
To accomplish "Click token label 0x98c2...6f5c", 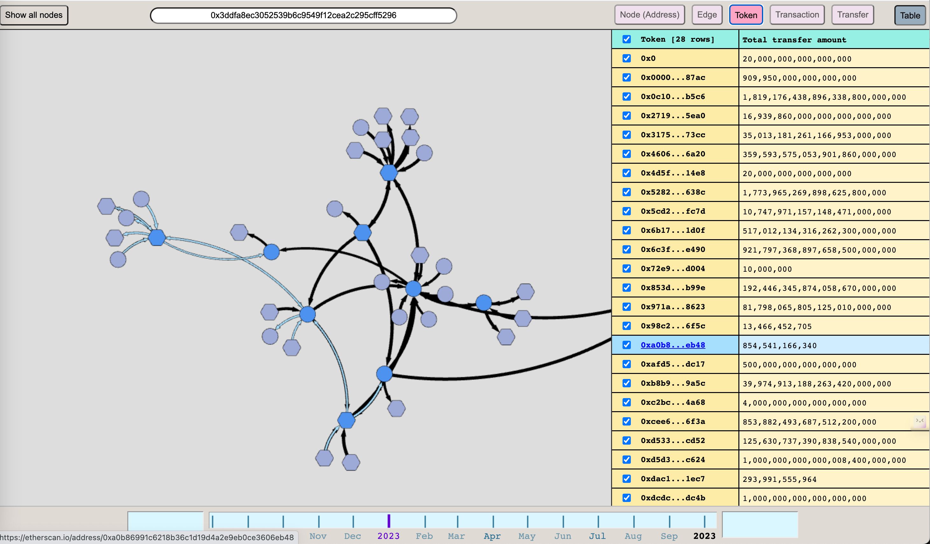I will [673, 326].
